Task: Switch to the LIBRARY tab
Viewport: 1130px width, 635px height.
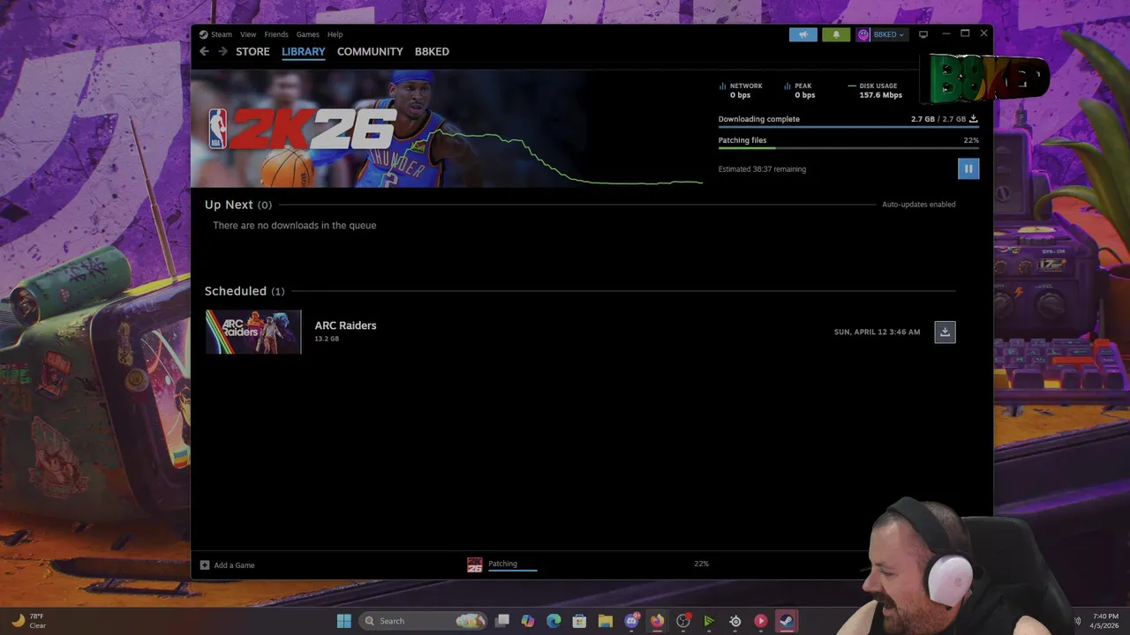Action: pyautogui.click(x=303, y=51)
